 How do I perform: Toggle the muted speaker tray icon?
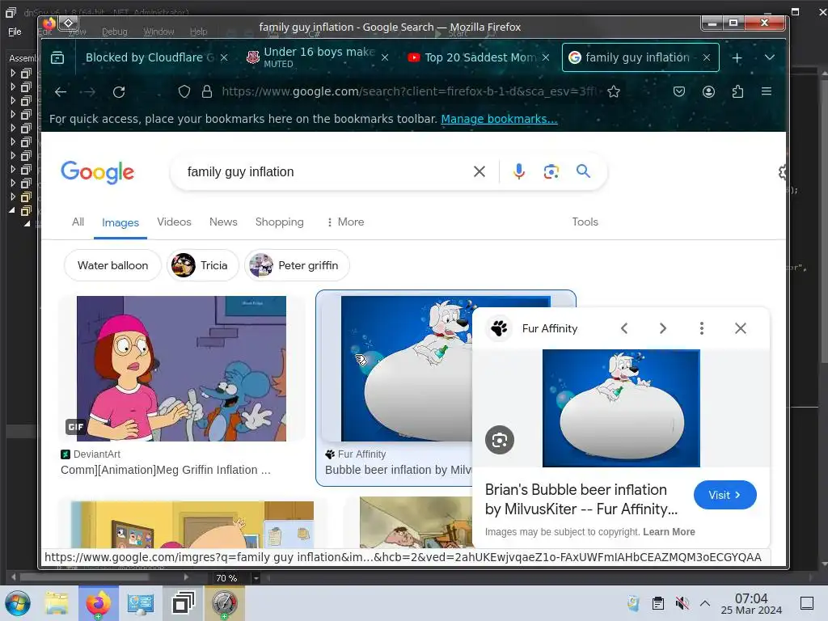(x=682, y=603)
